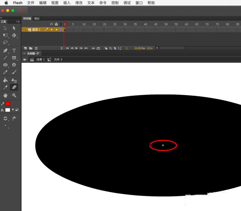
Task: Select the Free Transform tool
Action: coord(5,35)
